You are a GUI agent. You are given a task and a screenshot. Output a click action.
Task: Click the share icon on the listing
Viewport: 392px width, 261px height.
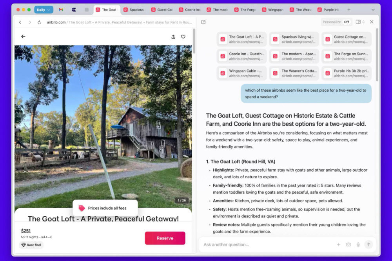(x=173, y=36)
